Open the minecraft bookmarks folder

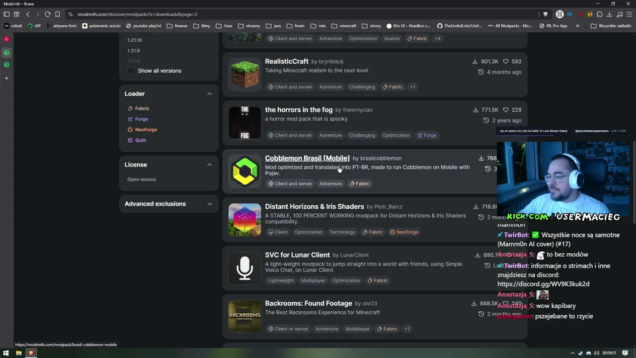pyautogui.click(x=344, y=26)
